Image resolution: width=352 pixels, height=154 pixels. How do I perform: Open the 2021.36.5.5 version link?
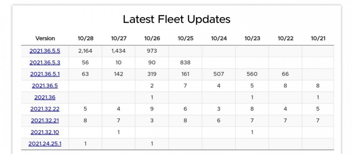(x=45, y=51)
